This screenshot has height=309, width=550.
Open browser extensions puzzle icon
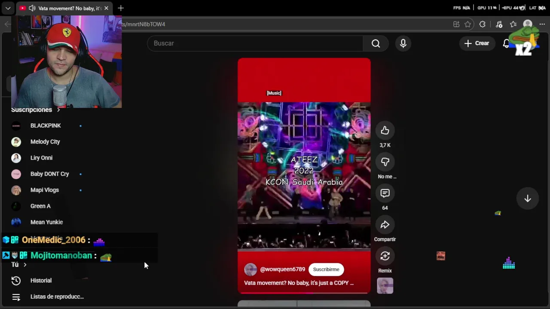pyautogui.click(x=483, y=24)
